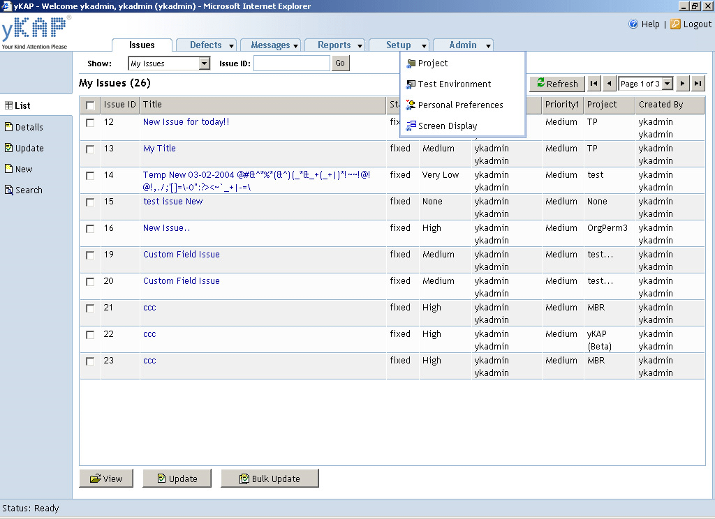Check the box for issue 12
The height and width of the screenshot is (519, 715).
(90, 123)
